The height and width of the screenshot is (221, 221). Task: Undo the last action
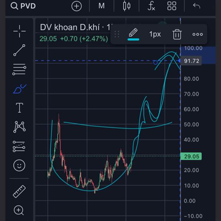(x=196, y=6)
